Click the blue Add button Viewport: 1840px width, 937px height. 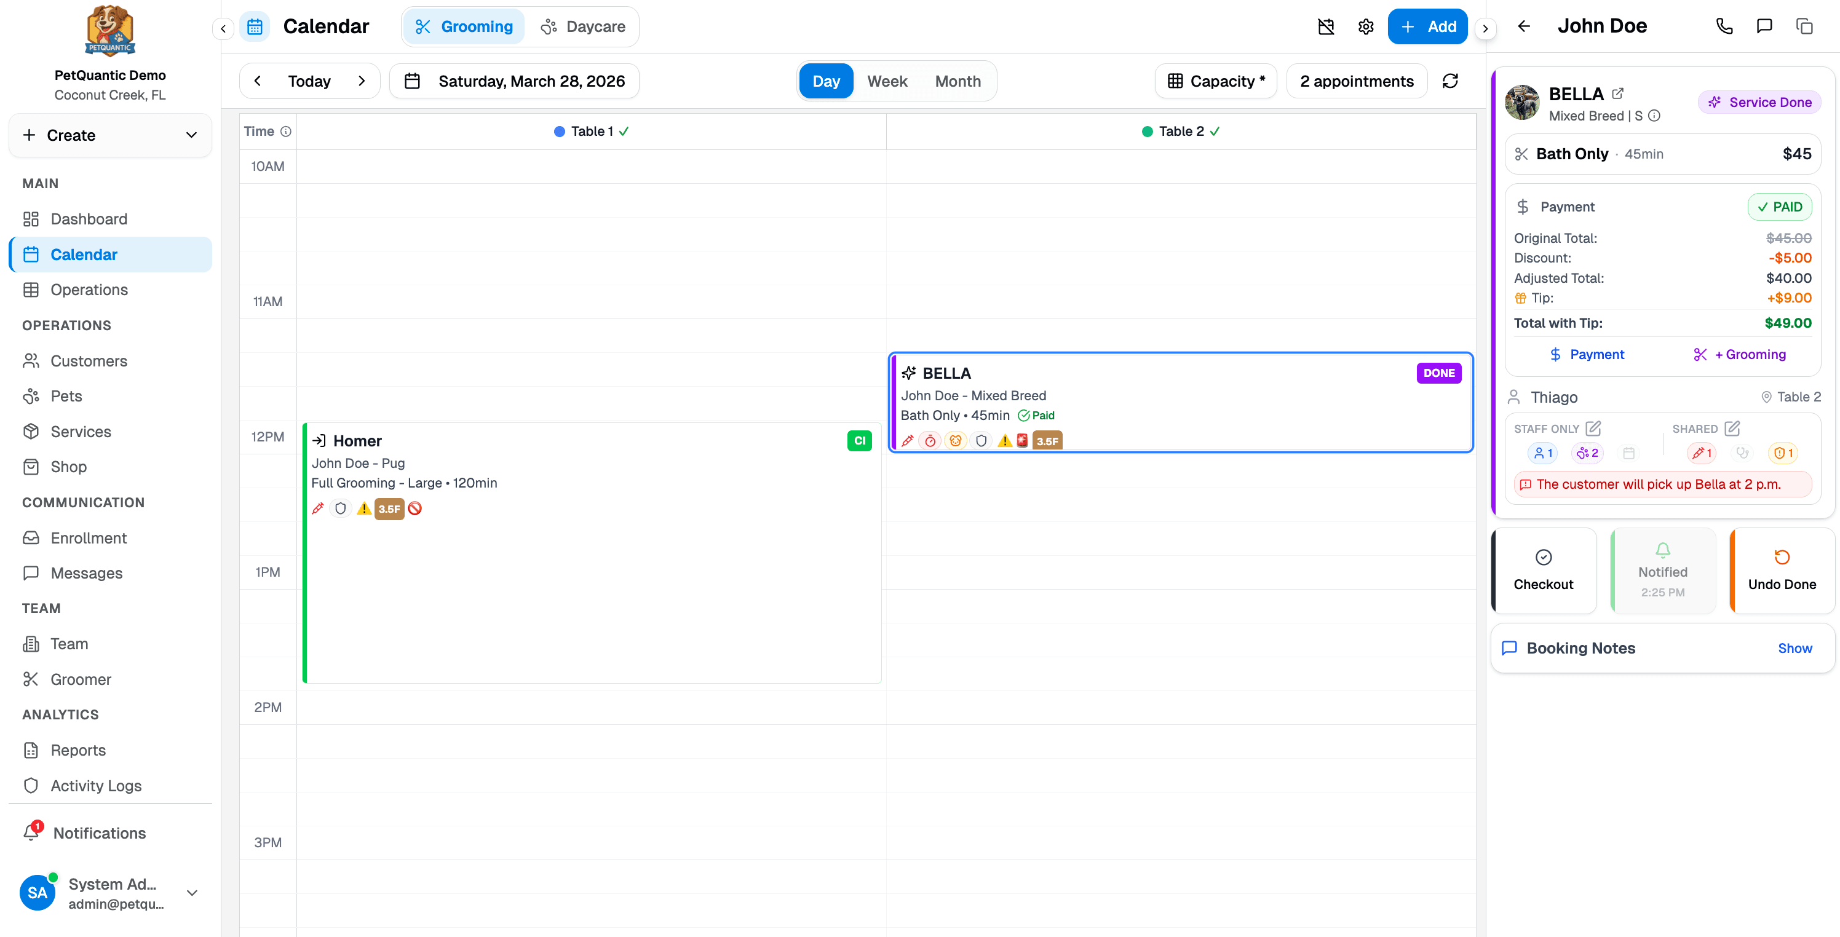coord(1427,26)
